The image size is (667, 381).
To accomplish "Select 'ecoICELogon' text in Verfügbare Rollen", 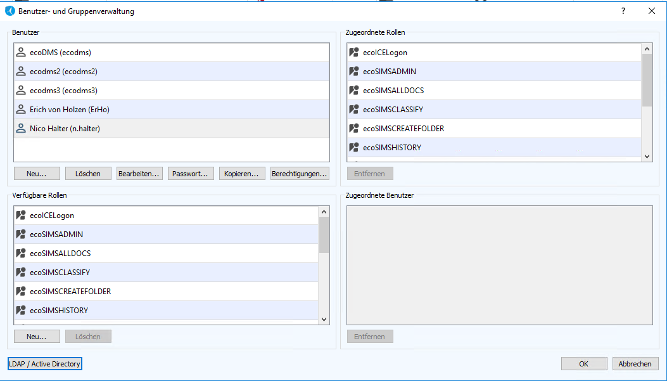I will click(x=52, y=216).
